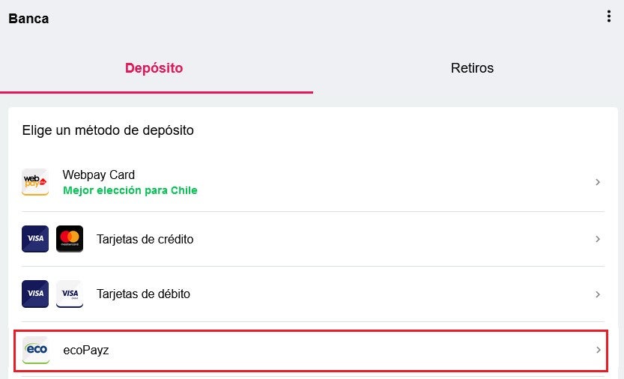Image resolution: width=624 pixels, height=379 pixels.
Task: Choose the ecoPayz deposit method
Action: pos(311,351)
